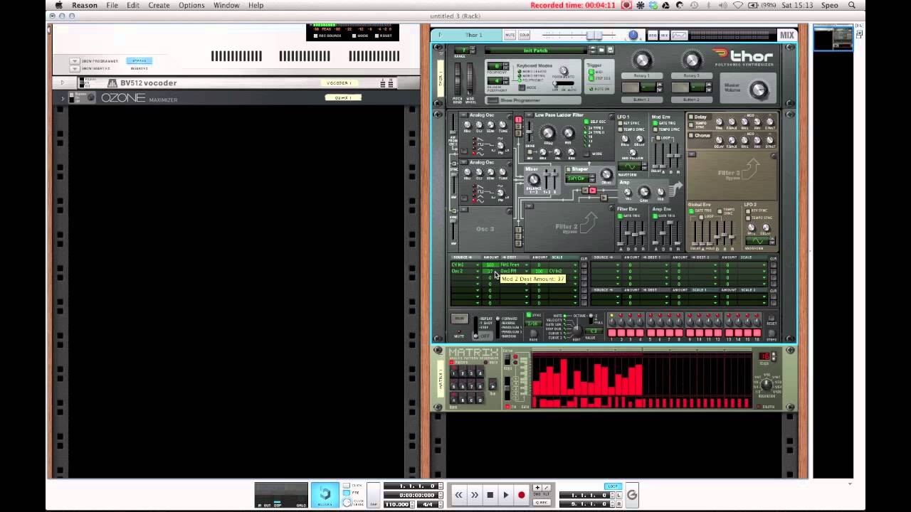Toggle the Shaper on
Viewport: 911px width, 512px height.
tap(568, 169)
